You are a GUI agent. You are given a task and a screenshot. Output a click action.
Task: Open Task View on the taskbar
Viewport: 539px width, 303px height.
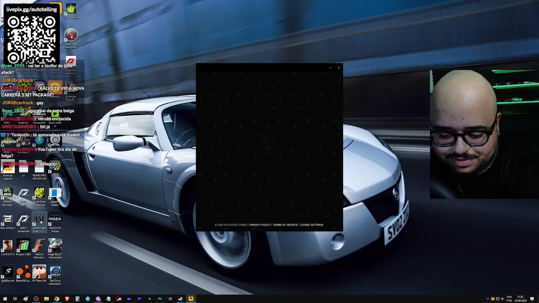[x=15, y=299]
